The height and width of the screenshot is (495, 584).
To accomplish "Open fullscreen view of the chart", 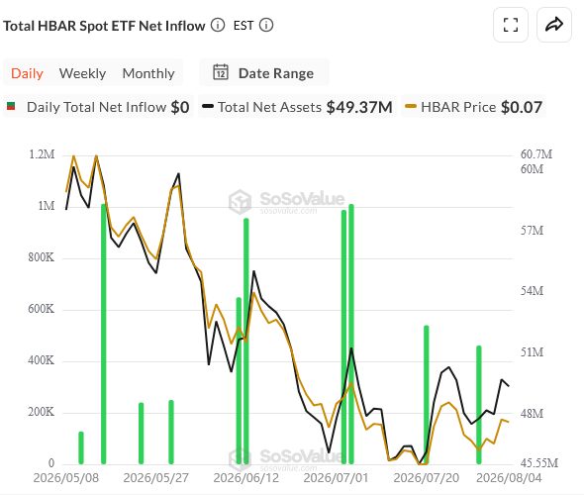I will point(510,25).
